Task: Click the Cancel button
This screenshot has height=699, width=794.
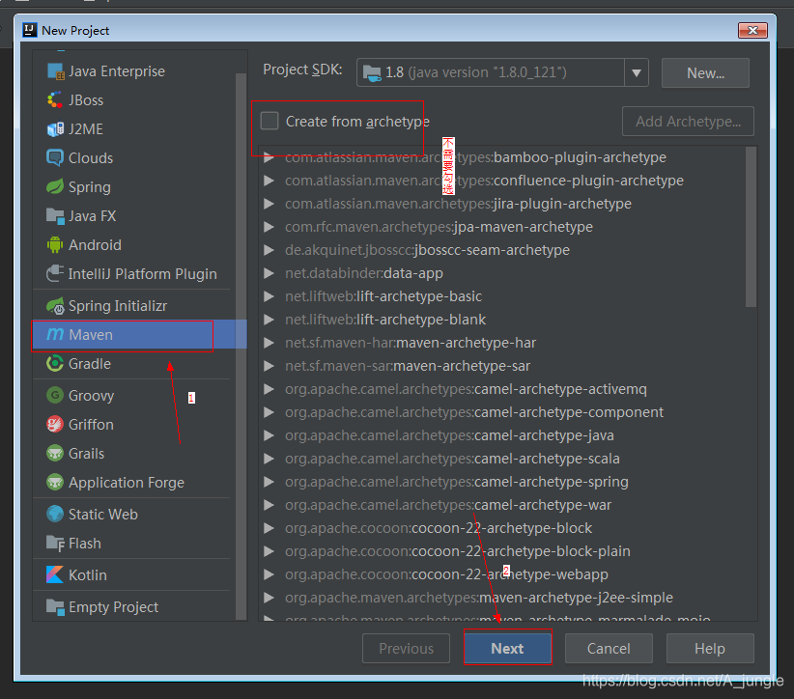Action: (609, 648)
